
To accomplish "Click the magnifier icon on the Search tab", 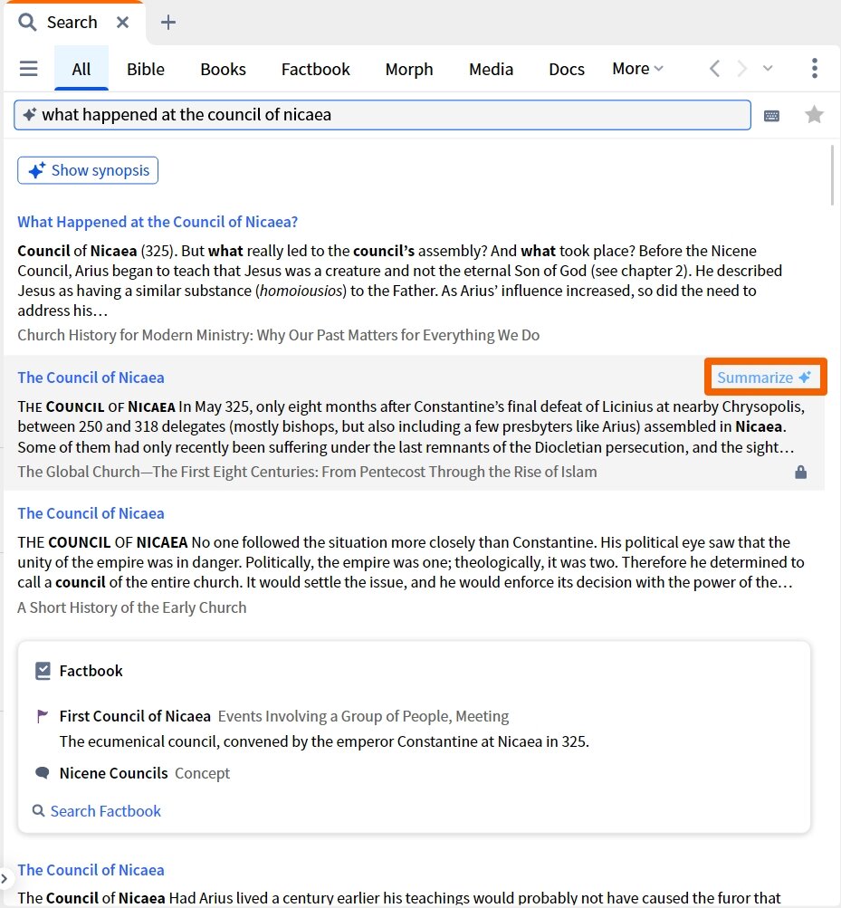I will click(x=25, y=21).
